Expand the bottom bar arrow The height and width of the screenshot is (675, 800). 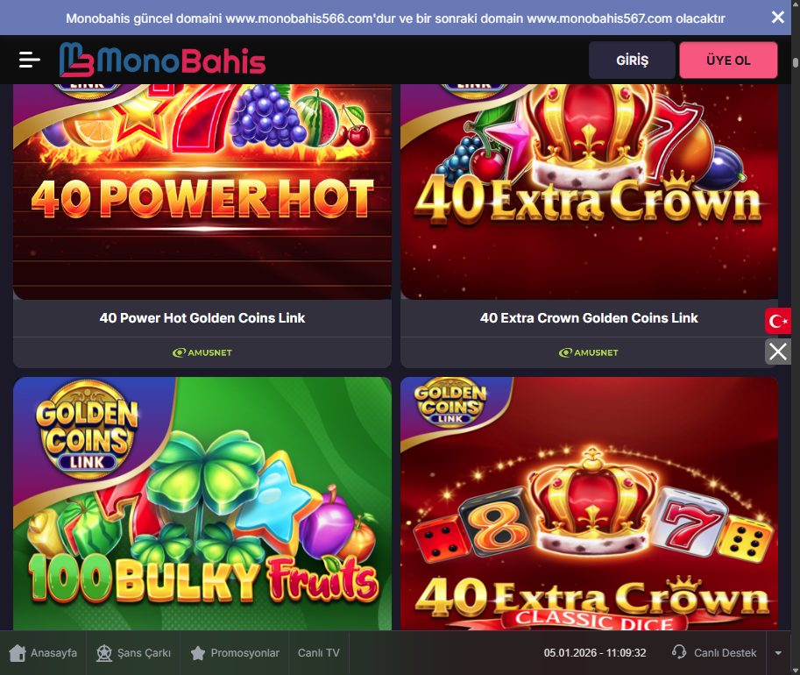pos(778,653)
